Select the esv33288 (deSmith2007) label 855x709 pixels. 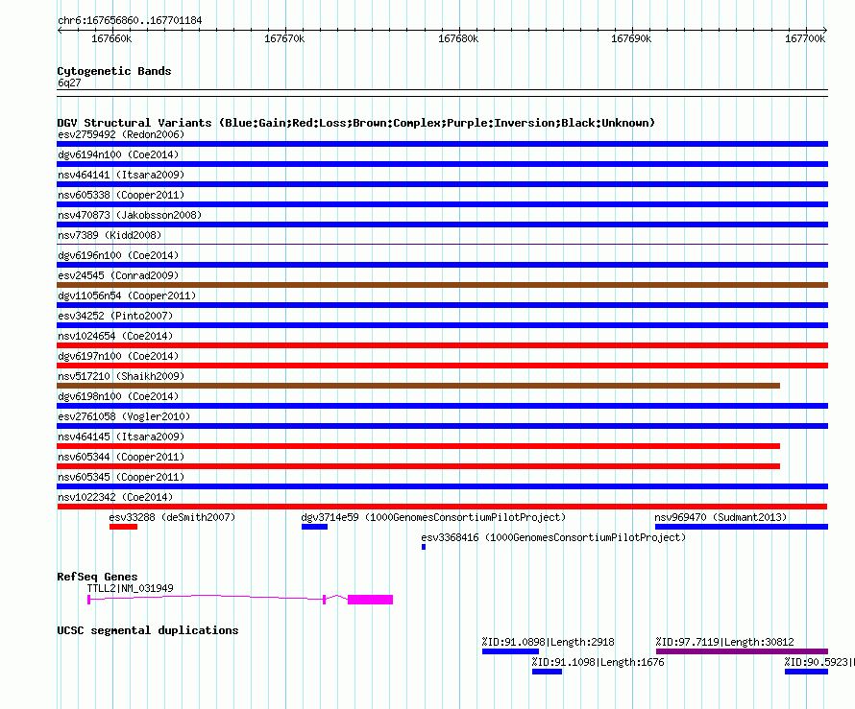(x=172, y=517)
